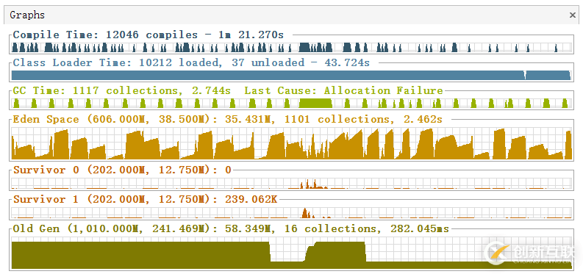
Task: Click the Survivor 1 label
Action: (146, 199)
